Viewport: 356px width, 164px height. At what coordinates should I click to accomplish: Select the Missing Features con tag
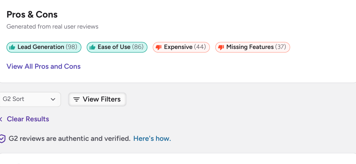coord(253,47)
